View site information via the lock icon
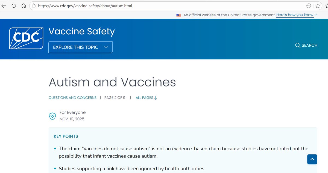This screenshot has height=173, width=328. pos(34,5)
